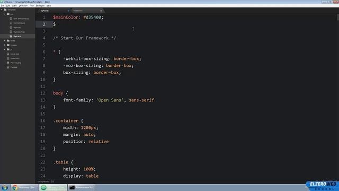Expand the images folder arrow
This screenshot has width=339, height=191.
[x=5, y=45]
